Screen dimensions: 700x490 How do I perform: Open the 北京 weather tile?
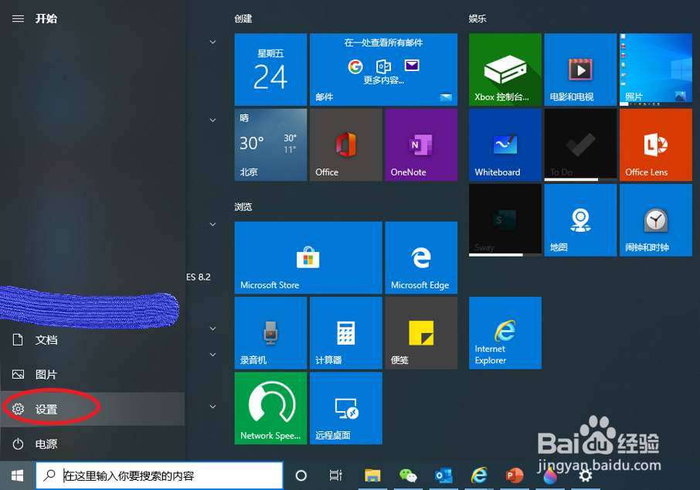[x=270, y=145]
